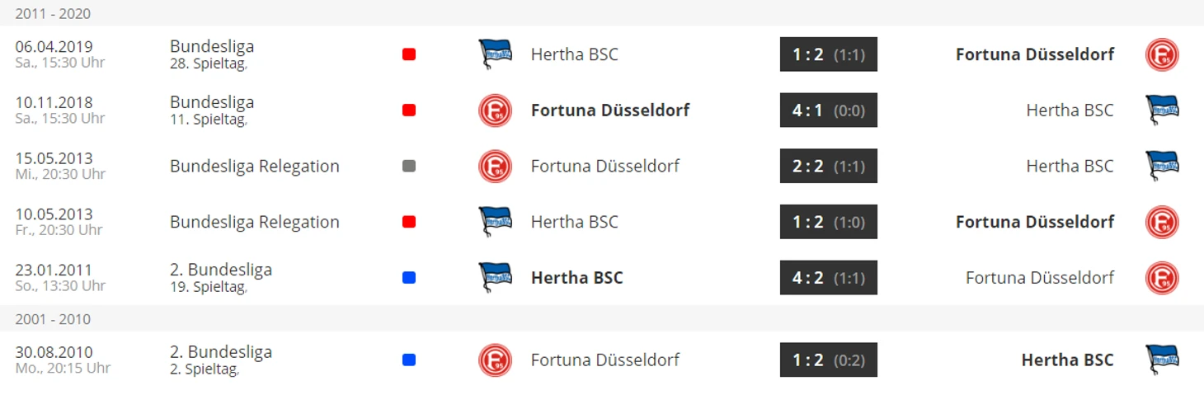
Task: Open bold Fortuna Düsseldorf link in 10.11.2018 row
Action: point(610,111)
